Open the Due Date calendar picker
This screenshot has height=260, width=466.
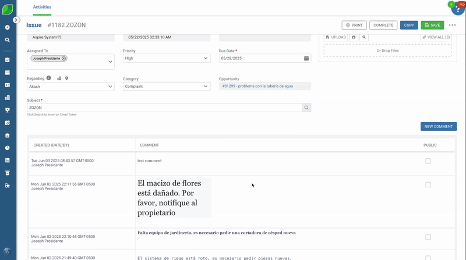click(x=306, y=58)
